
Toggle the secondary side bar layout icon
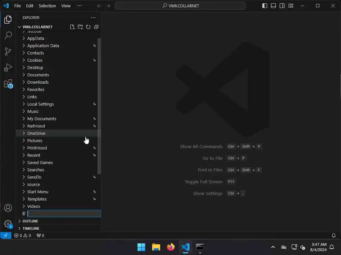(x=282, y=6)
